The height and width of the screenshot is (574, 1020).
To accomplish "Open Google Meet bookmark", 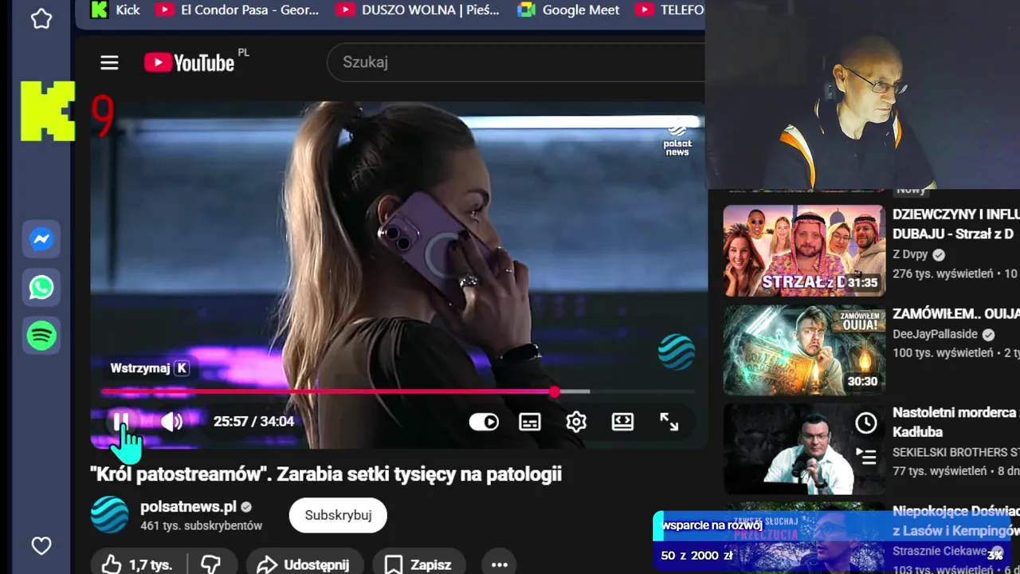I will pyautogui.click(x=568, y=10).
